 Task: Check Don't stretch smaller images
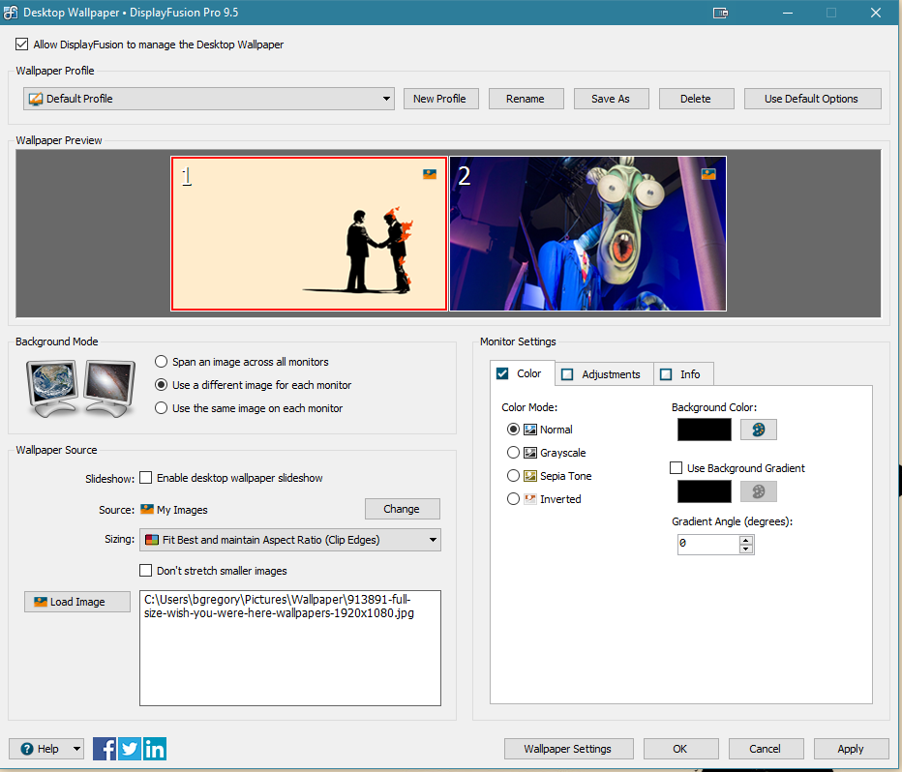[x=146, y=570]
